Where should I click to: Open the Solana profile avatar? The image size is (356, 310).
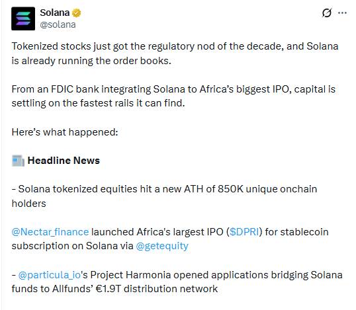[x=23, y=19]
